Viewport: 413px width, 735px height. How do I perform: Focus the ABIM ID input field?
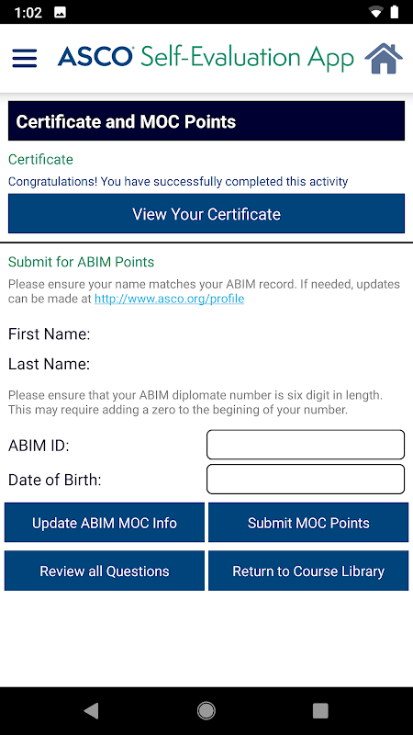[306, 445]
